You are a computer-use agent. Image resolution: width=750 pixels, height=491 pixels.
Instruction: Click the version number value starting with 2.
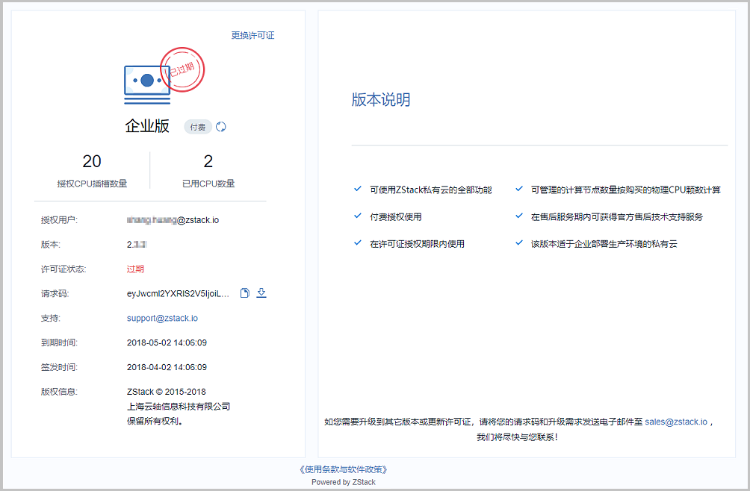point(137,245)
